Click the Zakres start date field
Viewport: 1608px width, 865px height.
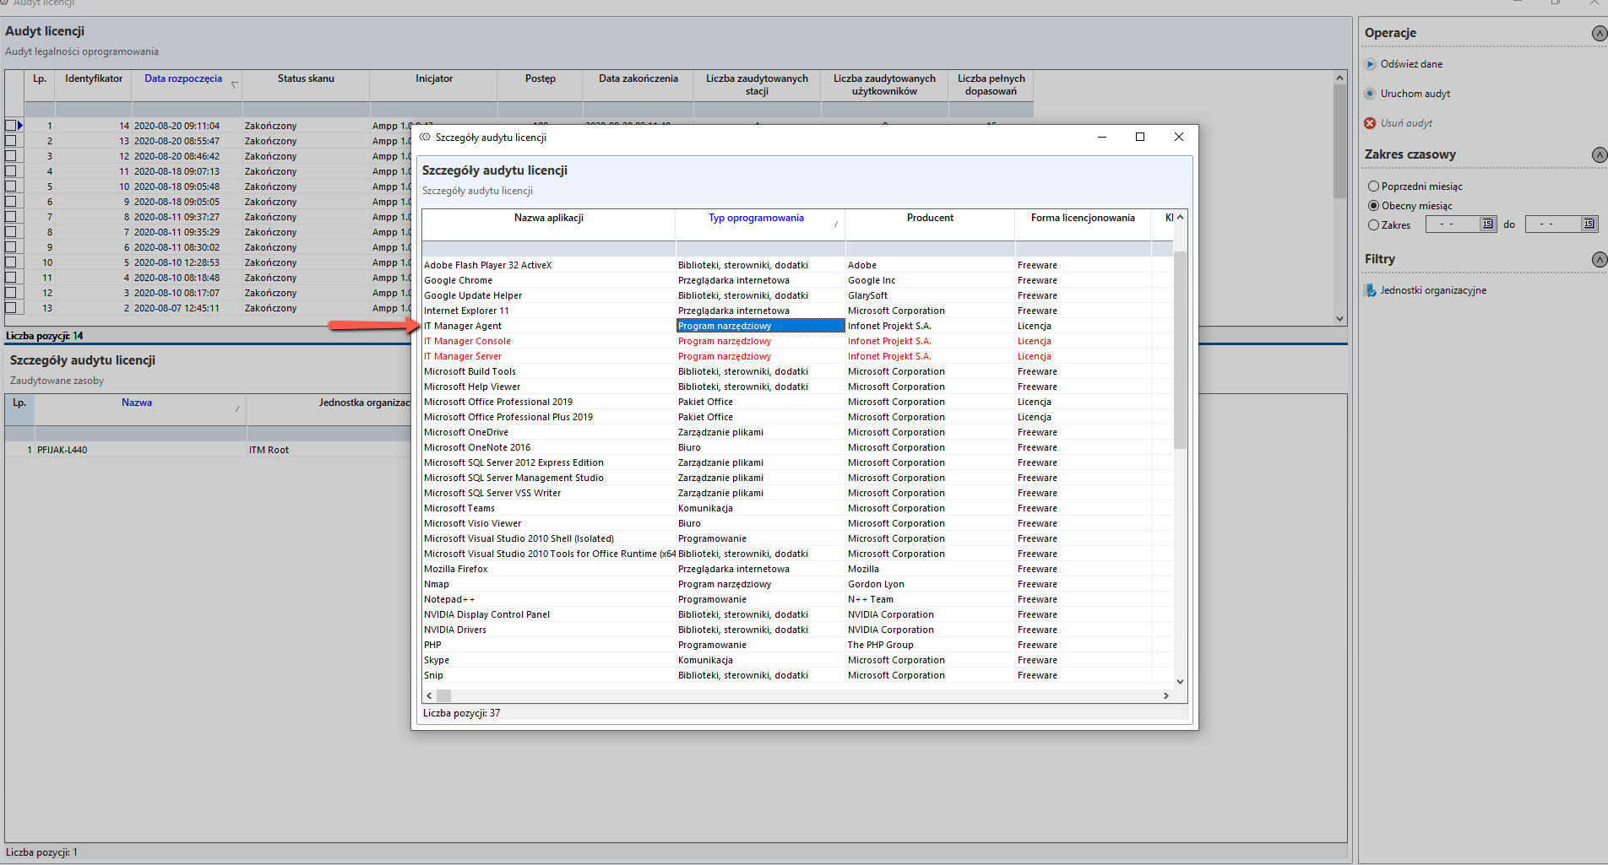tap(1453, 224)
